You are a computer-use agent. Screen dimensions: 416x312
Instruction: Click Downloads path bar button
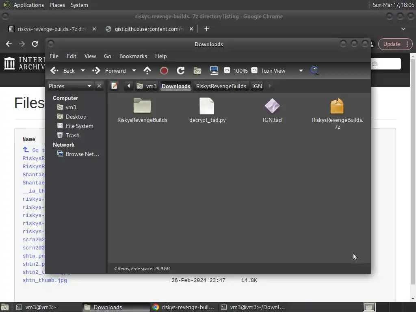coord(176,86)
